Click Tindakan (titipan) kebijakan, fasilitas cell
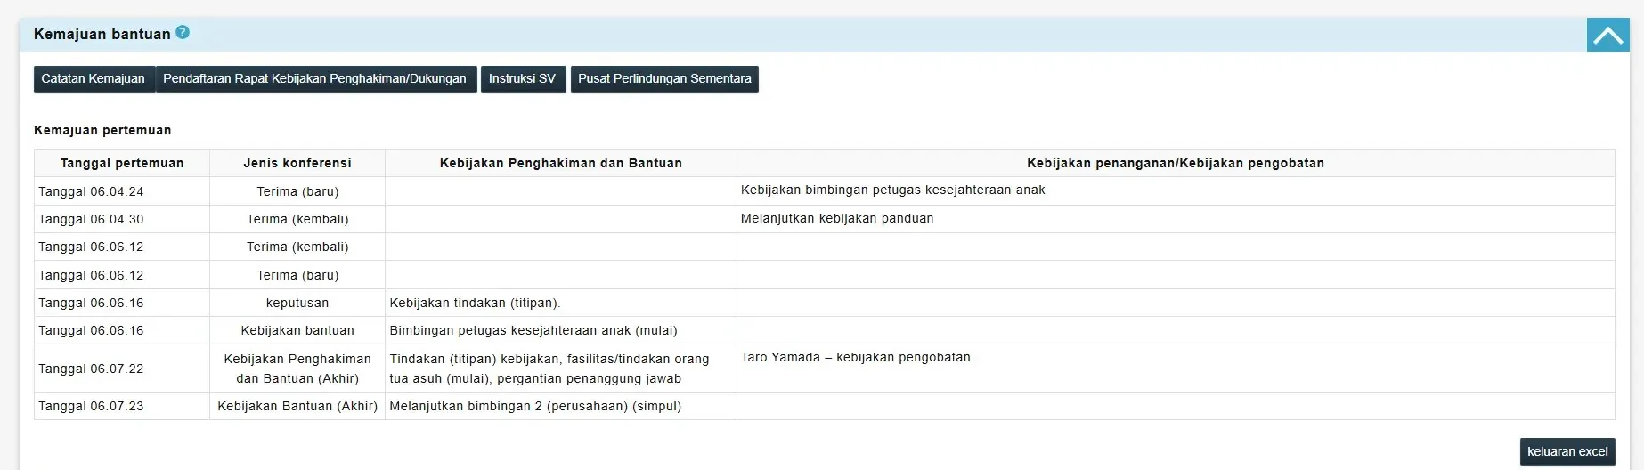The width and height of the screenshot is (1644, 470). click(x=561, y=369)
